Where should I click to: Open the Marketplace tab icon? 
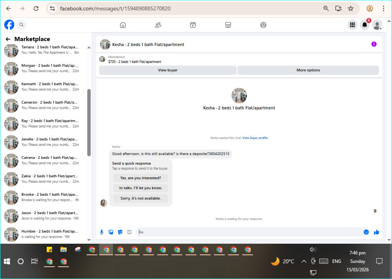pyautogui.click(x=228, y=25)
